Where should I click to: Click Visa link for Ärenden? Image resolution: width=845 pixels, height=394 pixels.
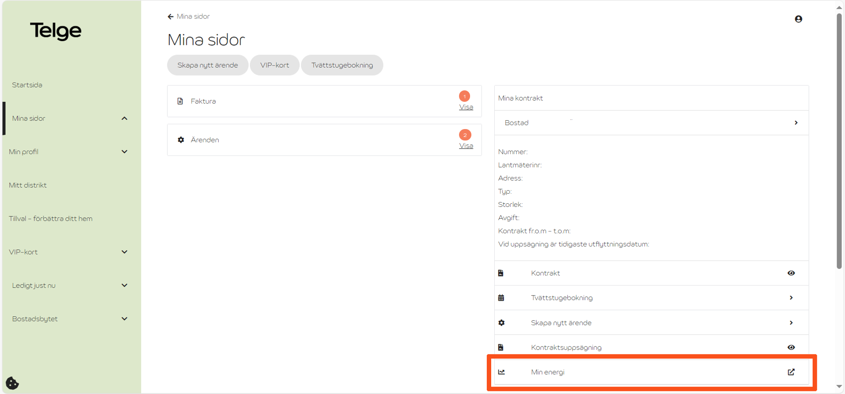466,146
